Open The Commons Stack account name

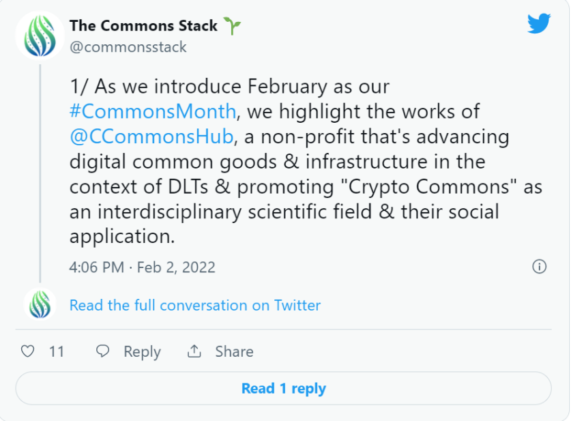(143, 26)
